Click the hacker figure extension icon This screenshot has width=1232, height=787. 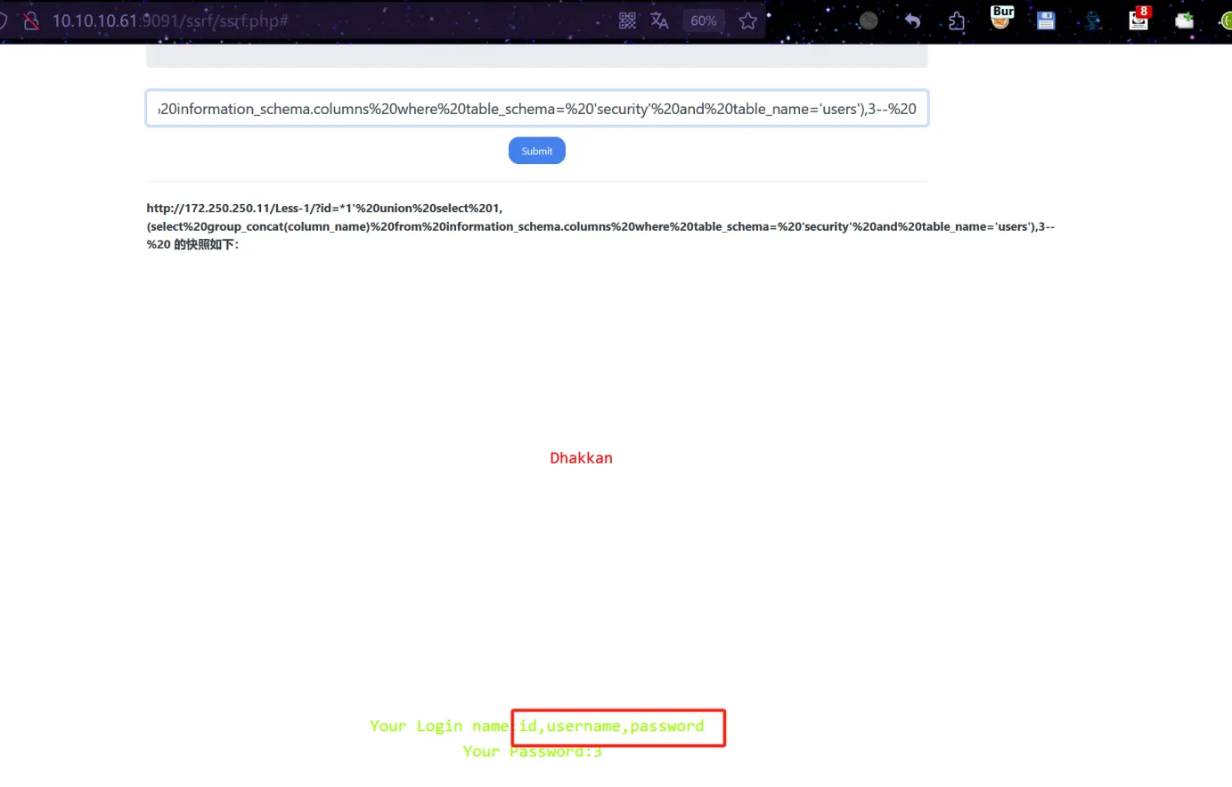click(1093, 20)
